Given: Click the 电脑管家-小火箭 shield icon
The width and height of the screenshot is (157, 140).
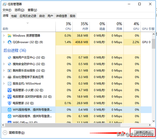Looking at the screenshot, I should pos(9,90).
